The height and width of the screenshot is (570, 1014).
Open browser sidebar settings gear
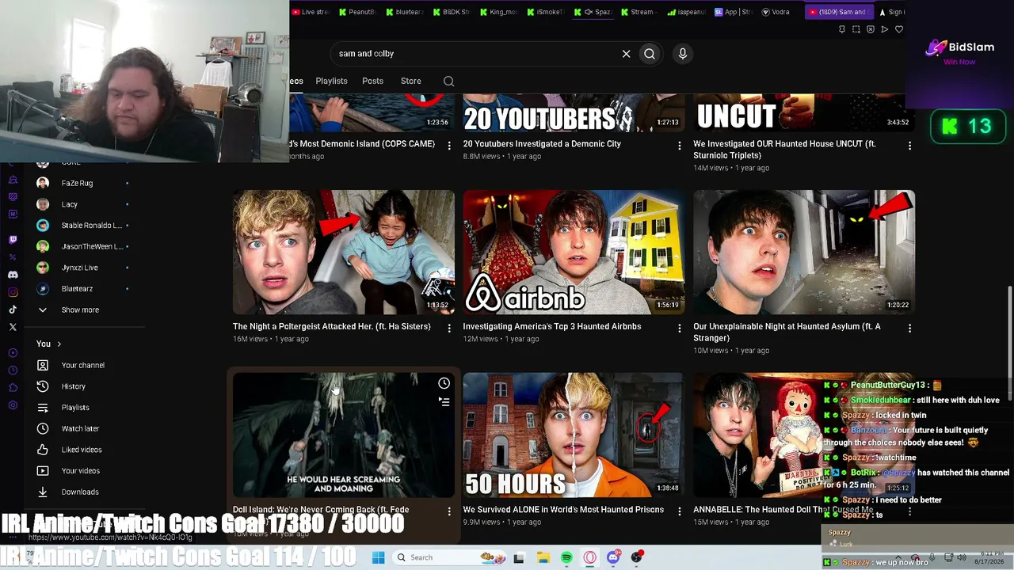point(13,405)
